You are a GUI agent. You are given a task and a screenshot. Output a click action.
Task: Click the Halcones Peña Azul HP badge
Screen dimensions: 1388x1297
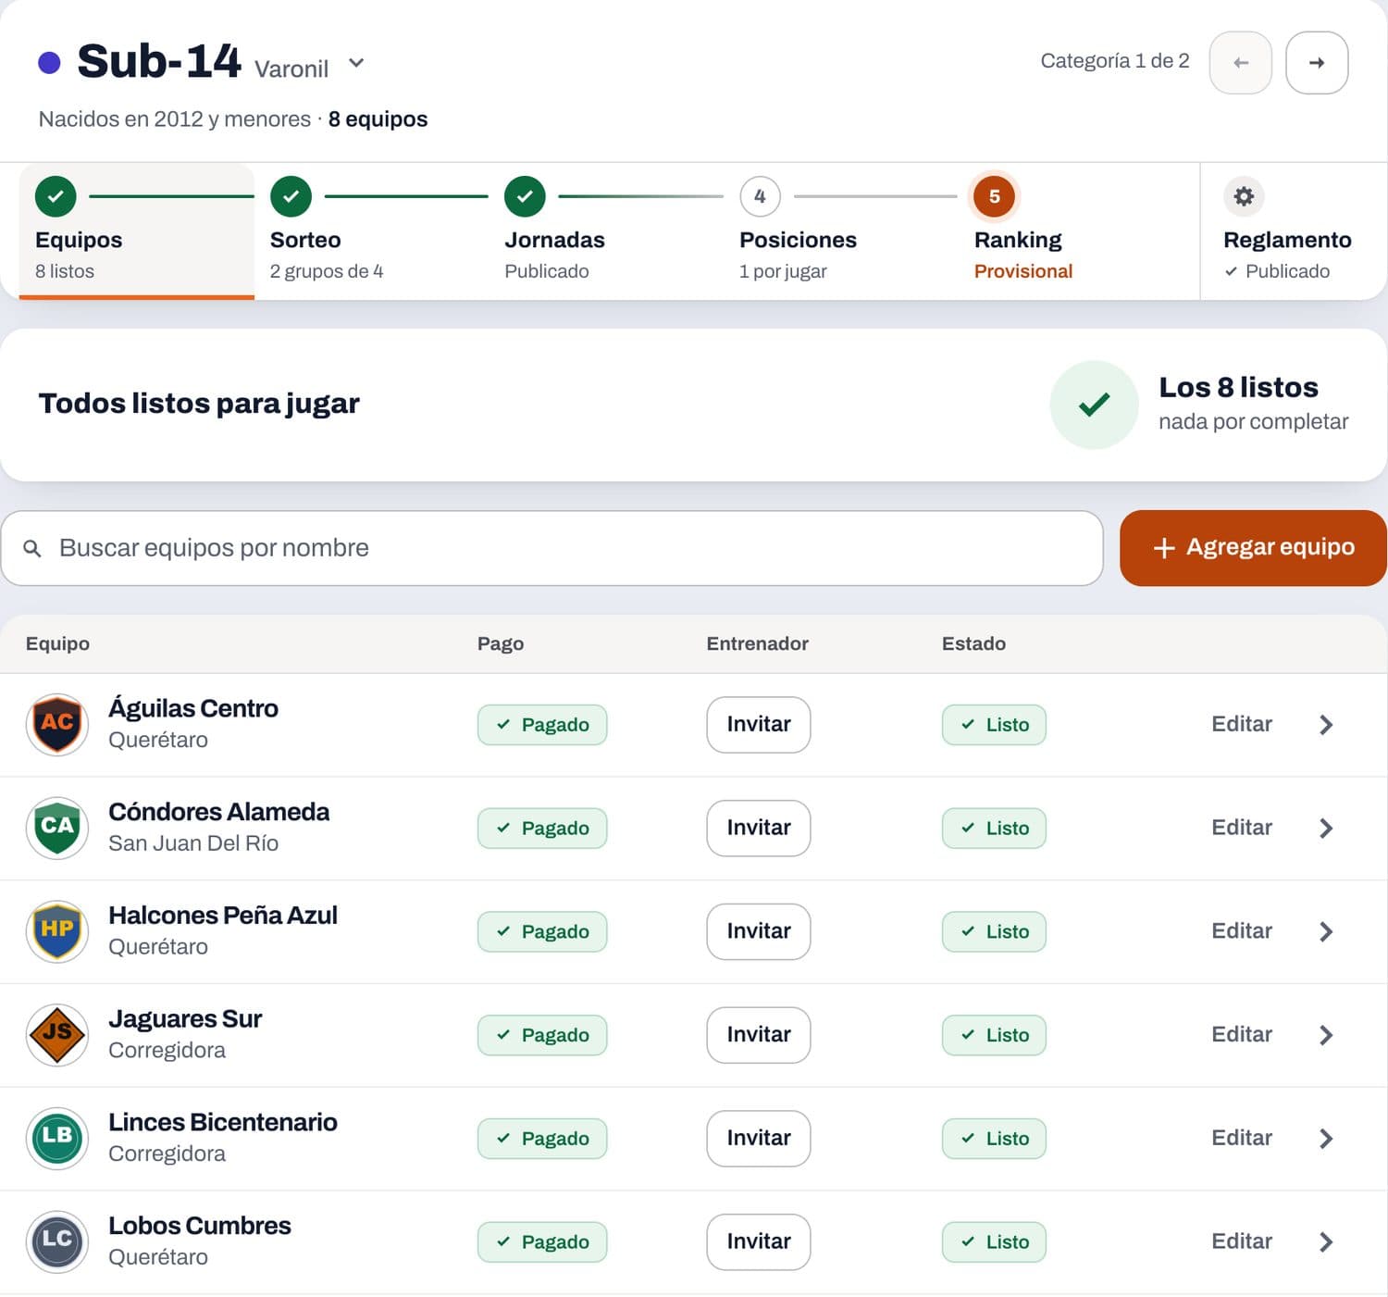57,931
